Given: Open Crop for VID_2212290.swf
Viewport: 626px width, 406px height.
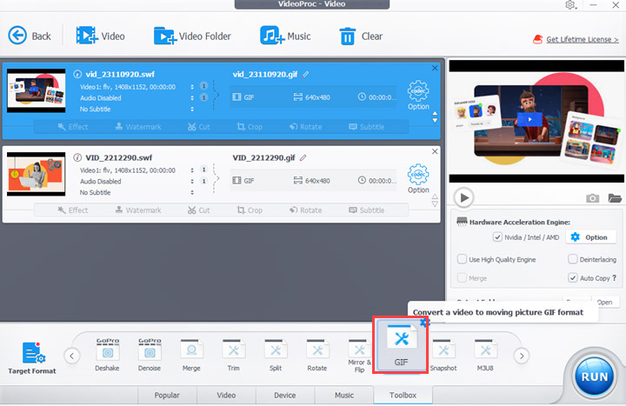Looking at the screenshot, I should (x=250, y=210).
